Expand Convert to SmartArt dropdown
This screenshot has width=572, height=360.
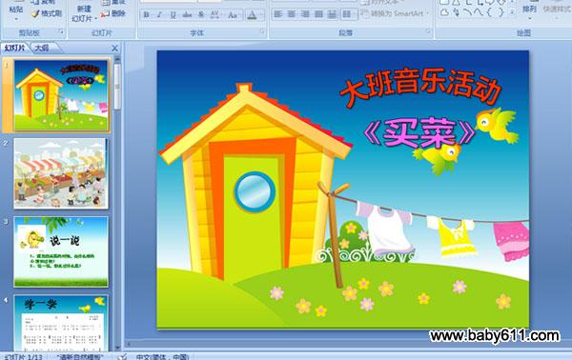tap(427, 13)
